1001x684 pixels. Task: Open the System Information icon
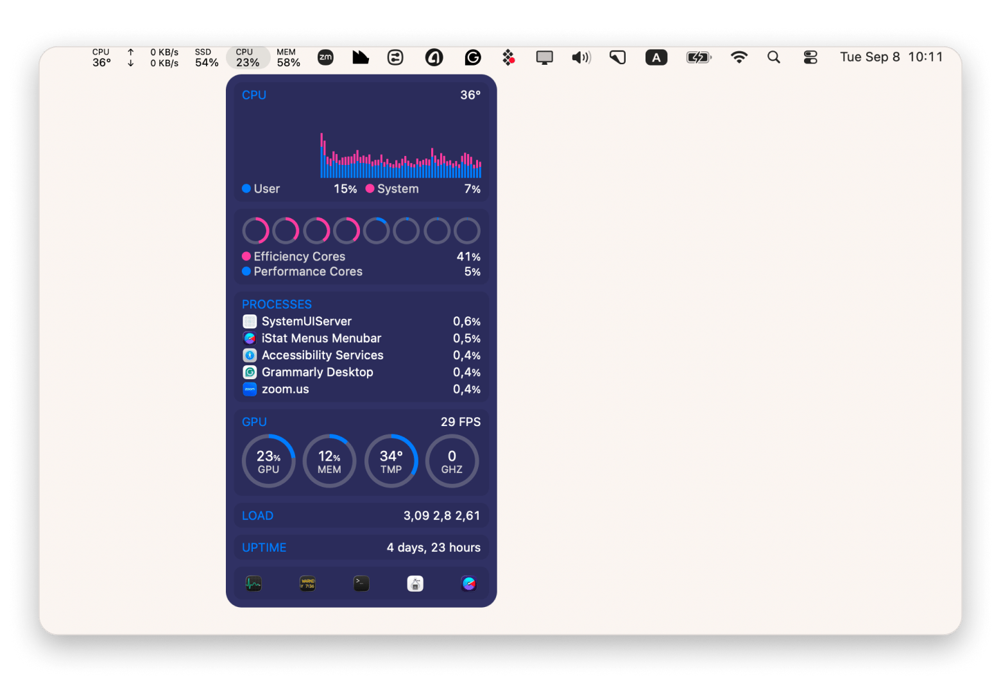(x=415, y=583)
